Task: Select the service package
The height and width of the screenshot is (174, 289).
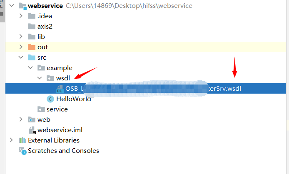Action: (57, 109)
